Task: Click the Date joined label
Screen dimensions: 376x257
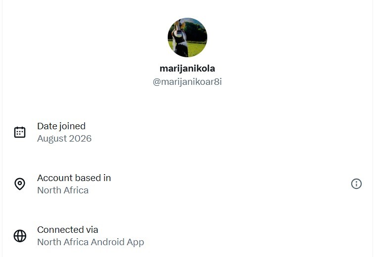Action: click(x=61, y=126)
